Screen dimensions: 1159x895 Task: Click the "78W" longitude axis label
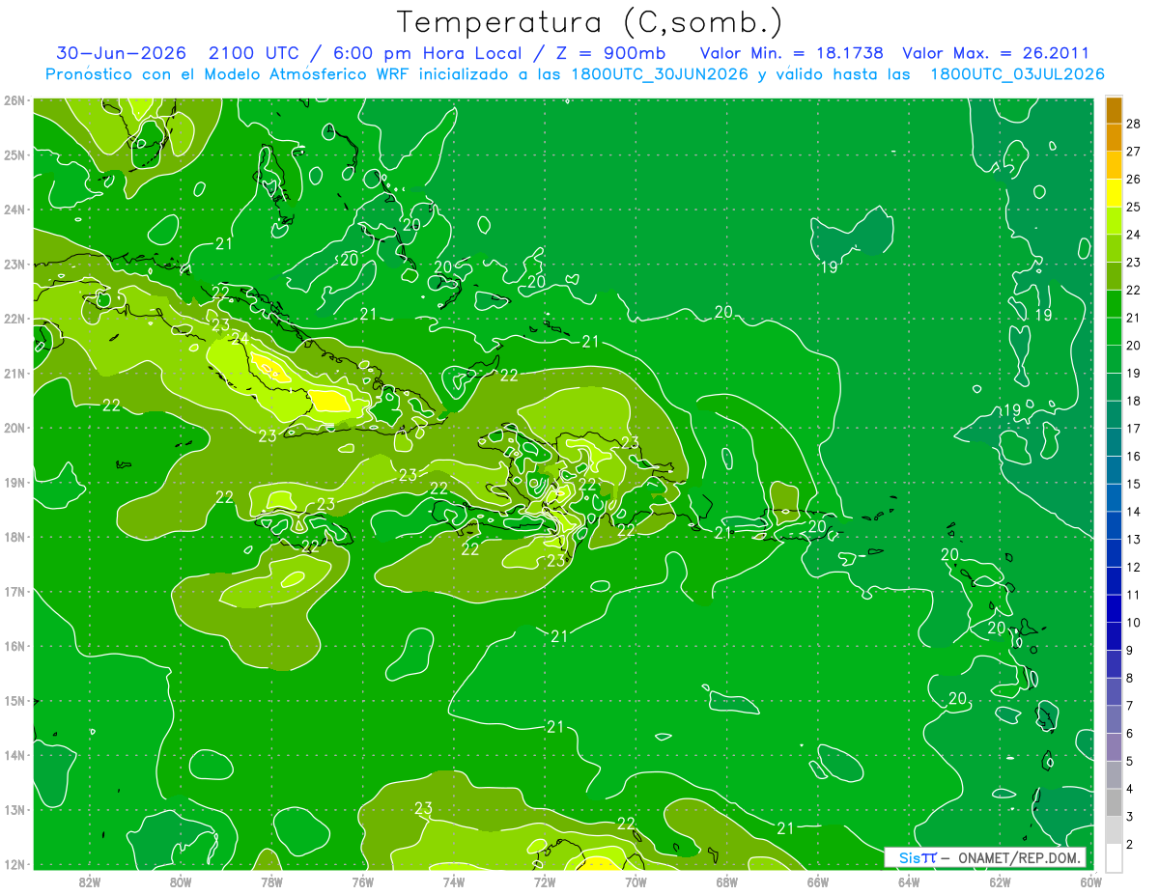pyautogui.click(x=271, y=882)
